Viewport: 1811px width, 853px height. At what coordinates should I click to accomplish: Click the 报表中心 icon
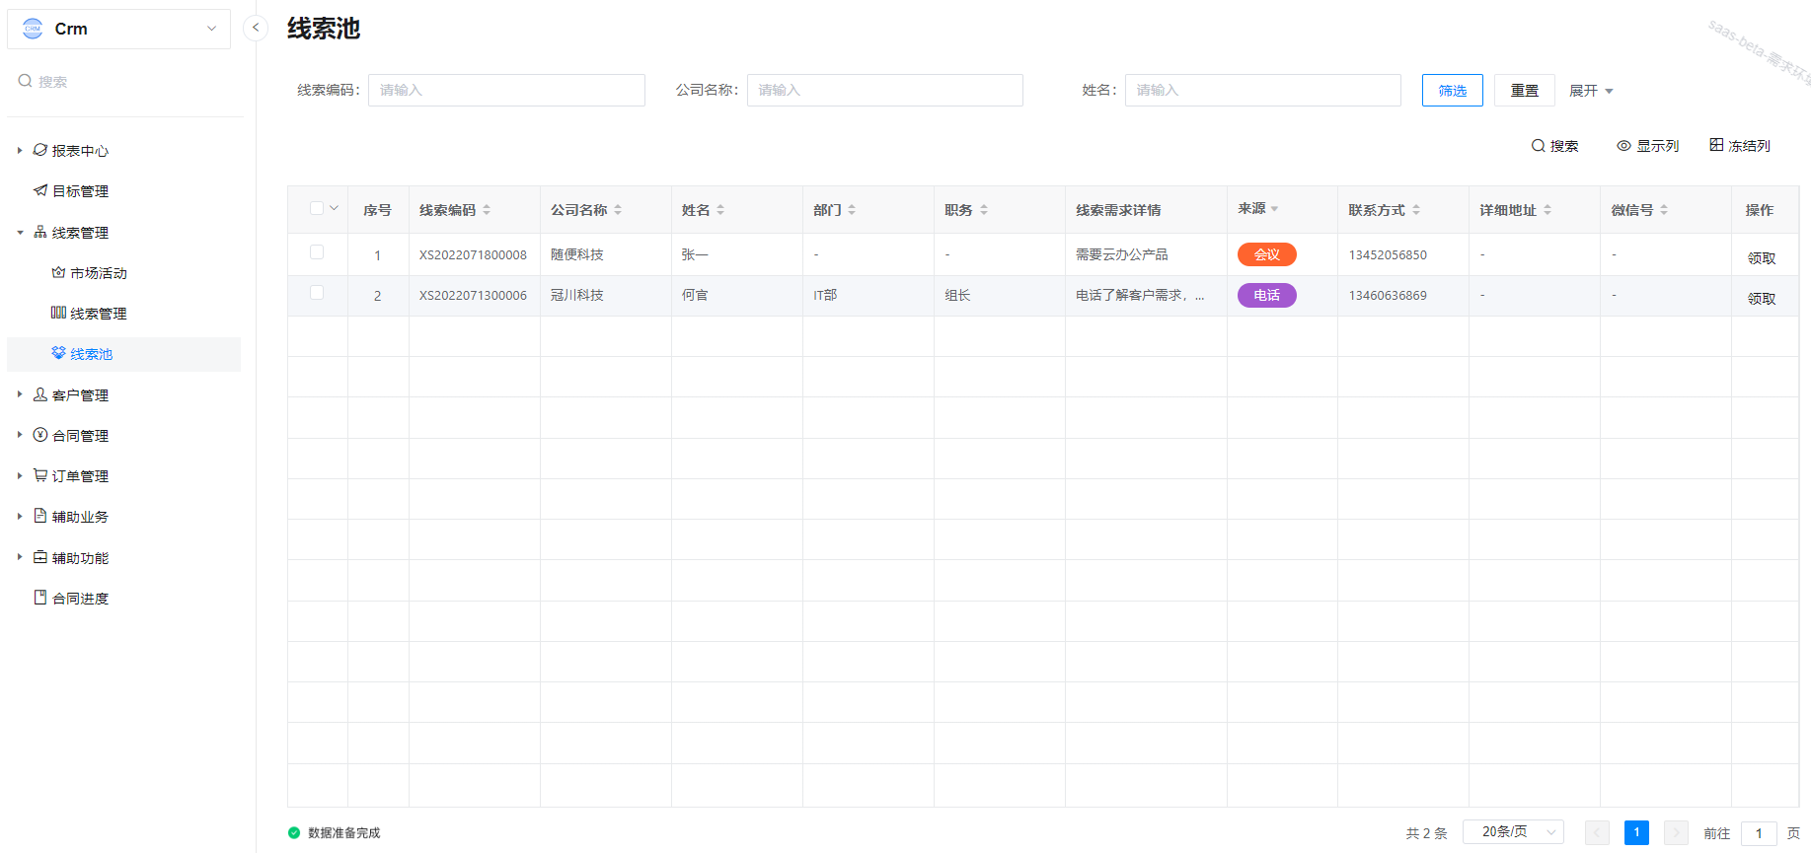[x=40, y=150]
